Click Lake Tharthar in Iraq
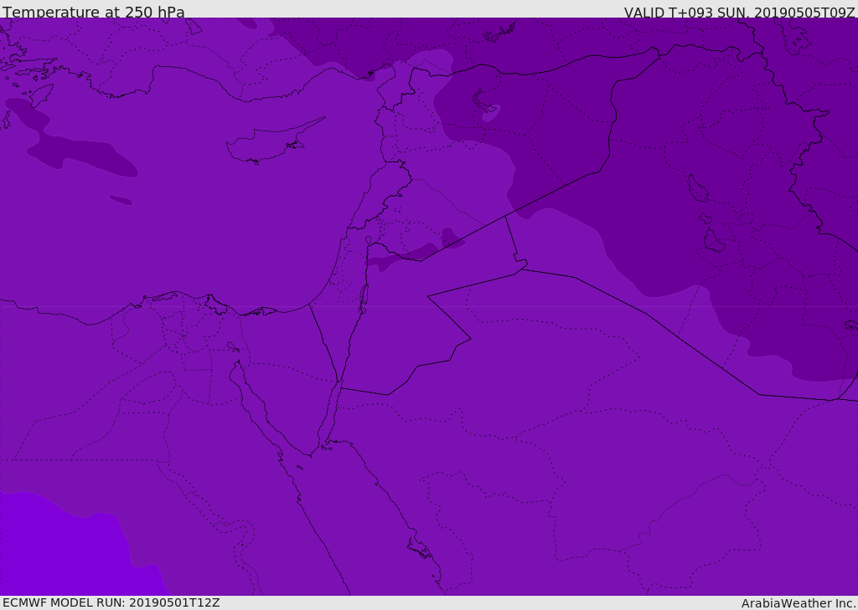Image resolution: width=858 pixels, height=610 pixels. click(x=696, y=189)
